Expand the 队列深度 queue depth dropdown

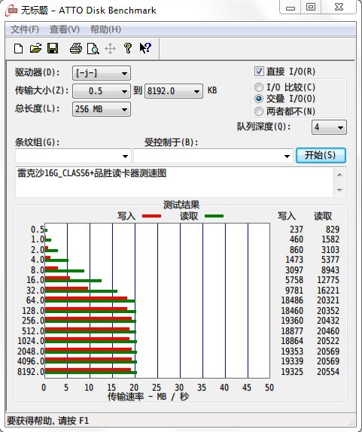coord(329,127)
